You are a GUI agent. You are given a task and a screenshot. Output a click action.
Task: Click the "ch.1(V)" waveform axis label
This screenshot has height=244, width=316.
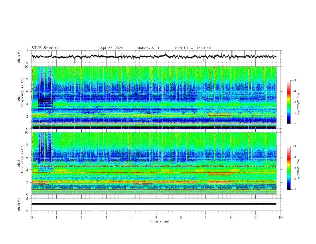19,57
